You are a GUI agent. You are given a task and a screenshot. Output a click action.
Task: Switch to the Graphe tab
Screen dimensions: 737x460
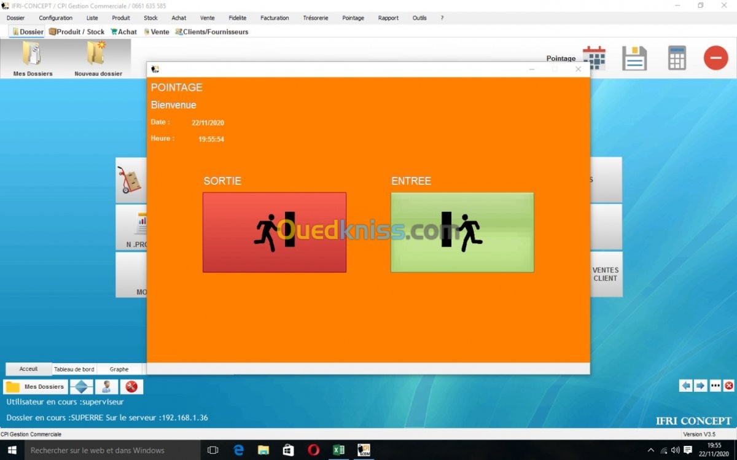point(119,369)
